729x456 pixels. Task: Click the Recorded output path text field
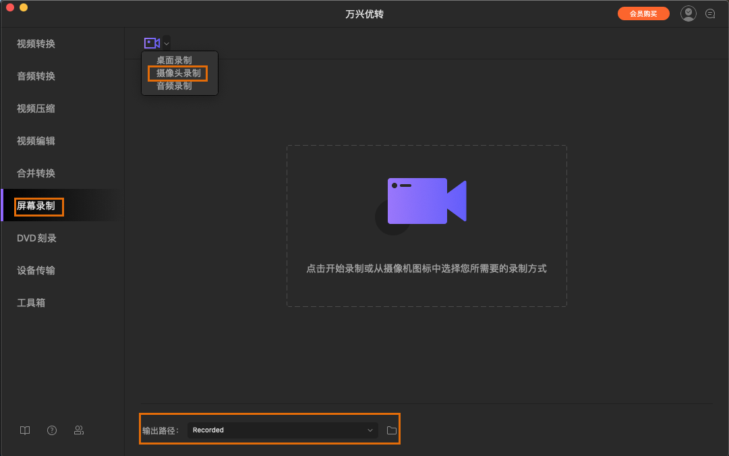(270, 430)
